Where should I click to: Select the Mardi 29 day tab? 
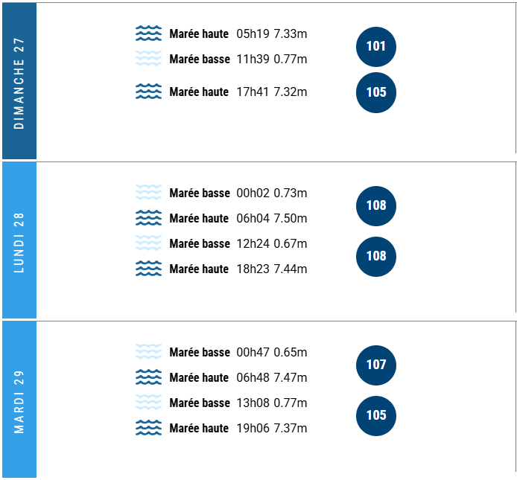pyautogui.click(x=19, y=400)
